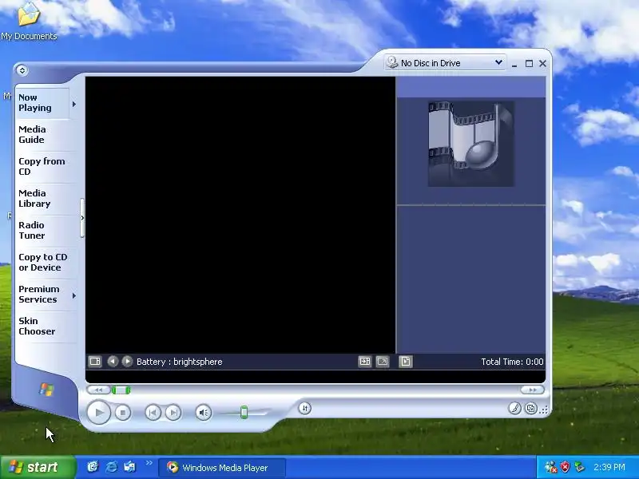
Task: Skip to the next track
Action: pos(173,413)
